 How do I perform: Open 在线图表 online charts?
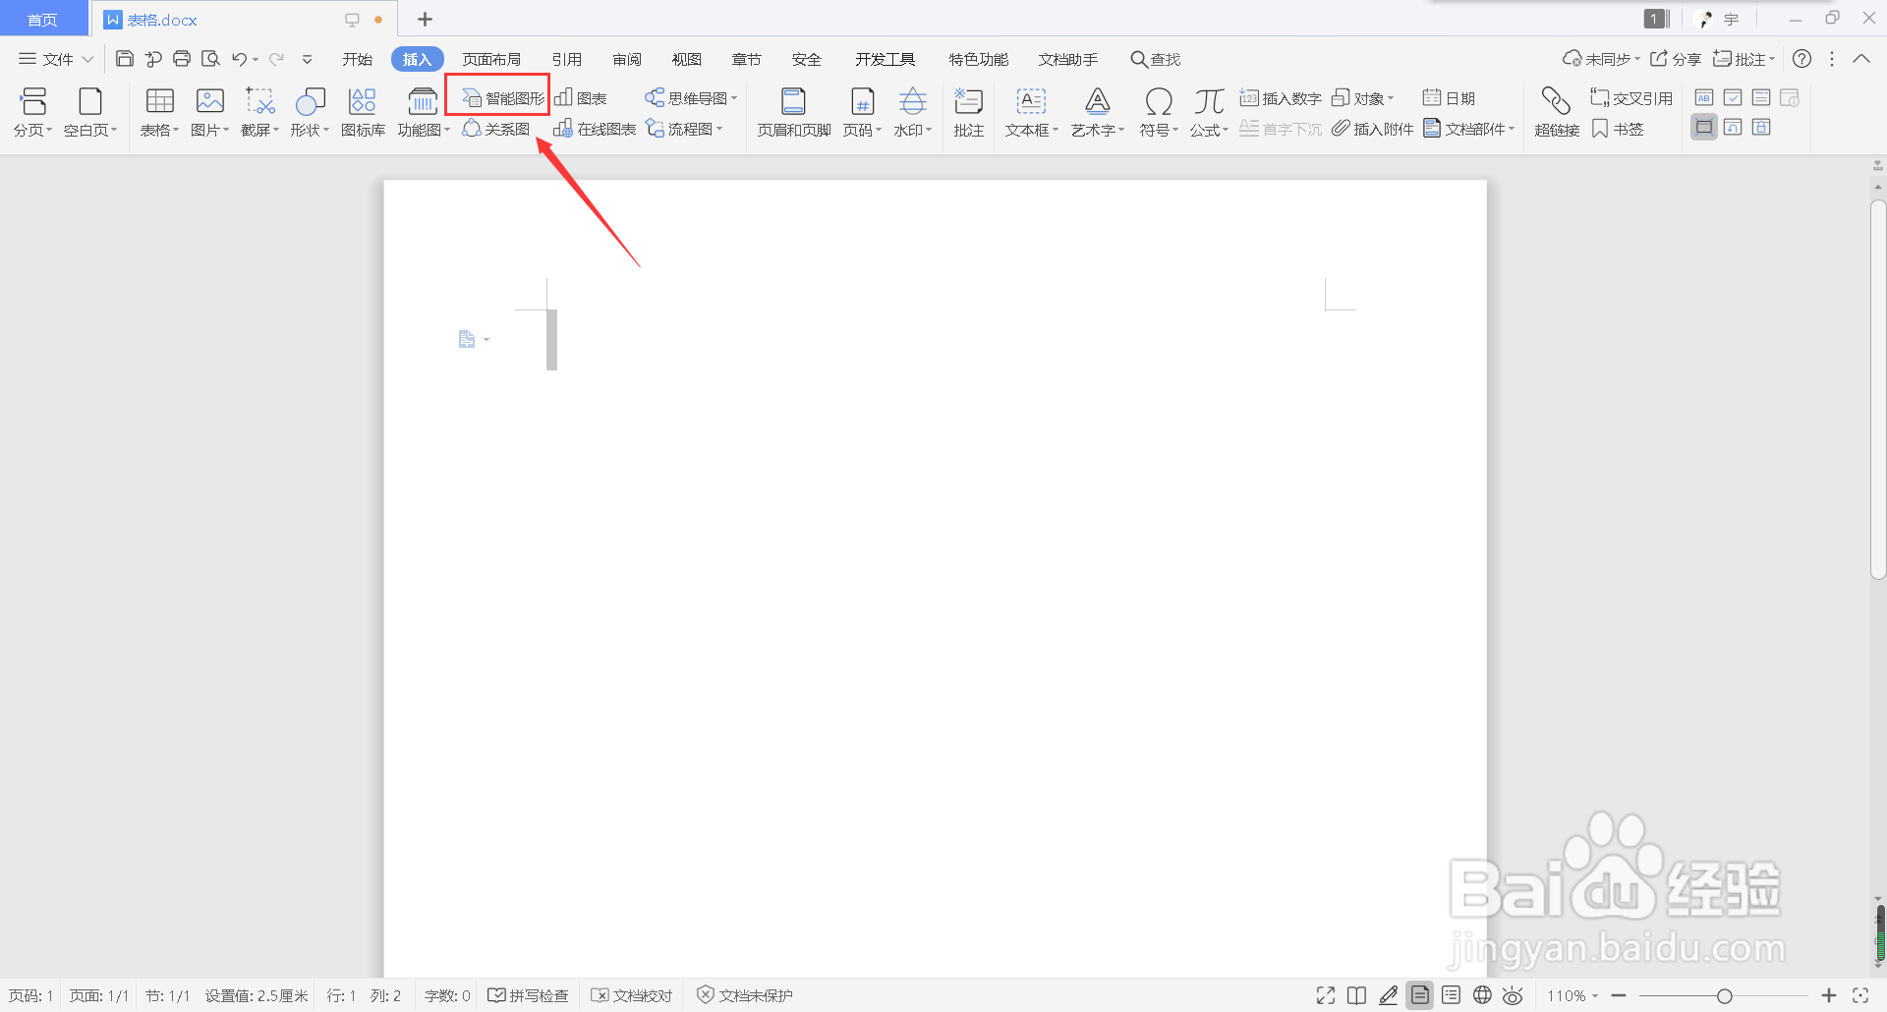[595, 129]
